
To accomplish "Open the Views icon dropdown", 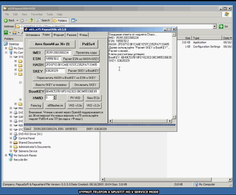I will [x=74, y=21].
